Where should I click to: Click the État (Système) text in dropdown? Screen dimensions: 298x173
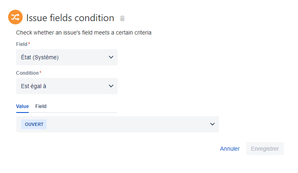40,57
